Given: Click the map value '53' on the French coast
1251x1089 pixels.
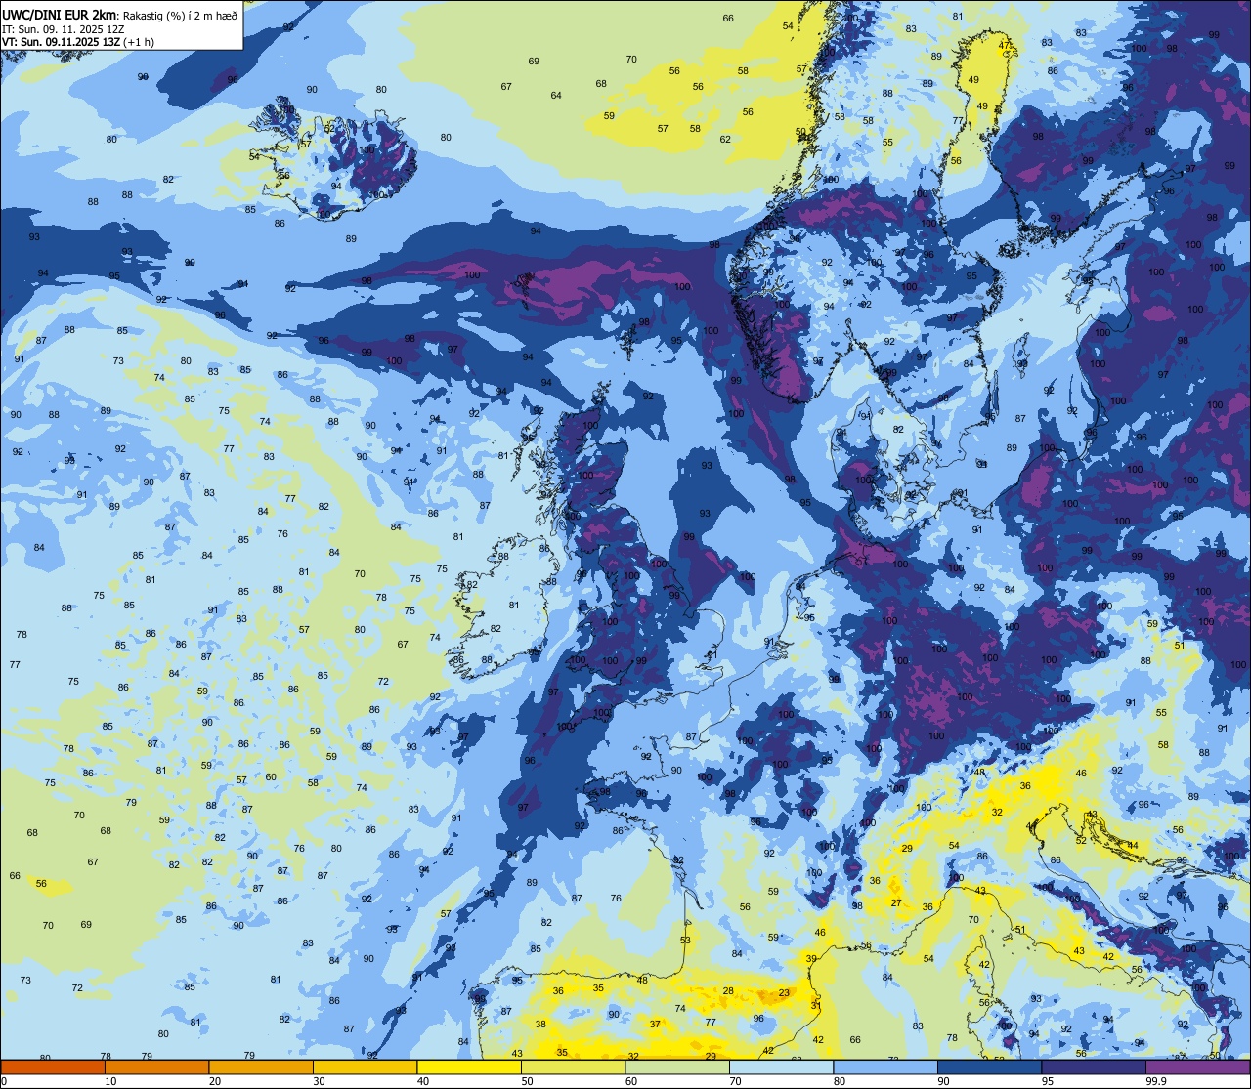Looking at the screenshot, I should [x=685, y=941].
